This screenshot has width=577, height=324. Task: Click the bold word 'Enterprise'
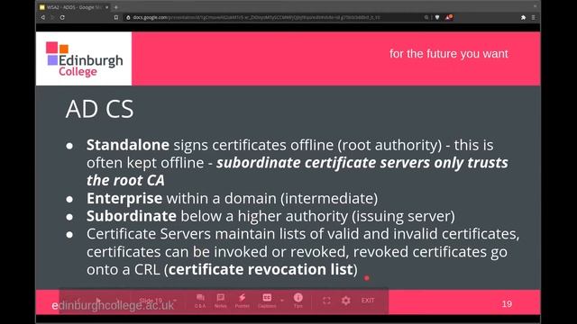pos(124,198)
